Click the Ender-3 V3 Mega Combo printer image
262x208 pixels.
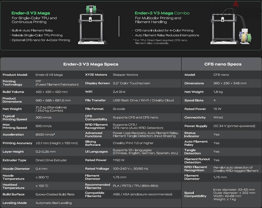(x=231, y=26)
